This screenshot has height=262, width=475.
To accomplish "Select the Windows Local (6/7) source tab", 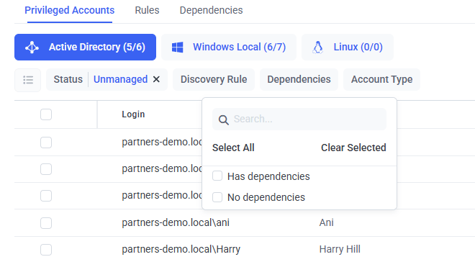I will click(229, 48).
